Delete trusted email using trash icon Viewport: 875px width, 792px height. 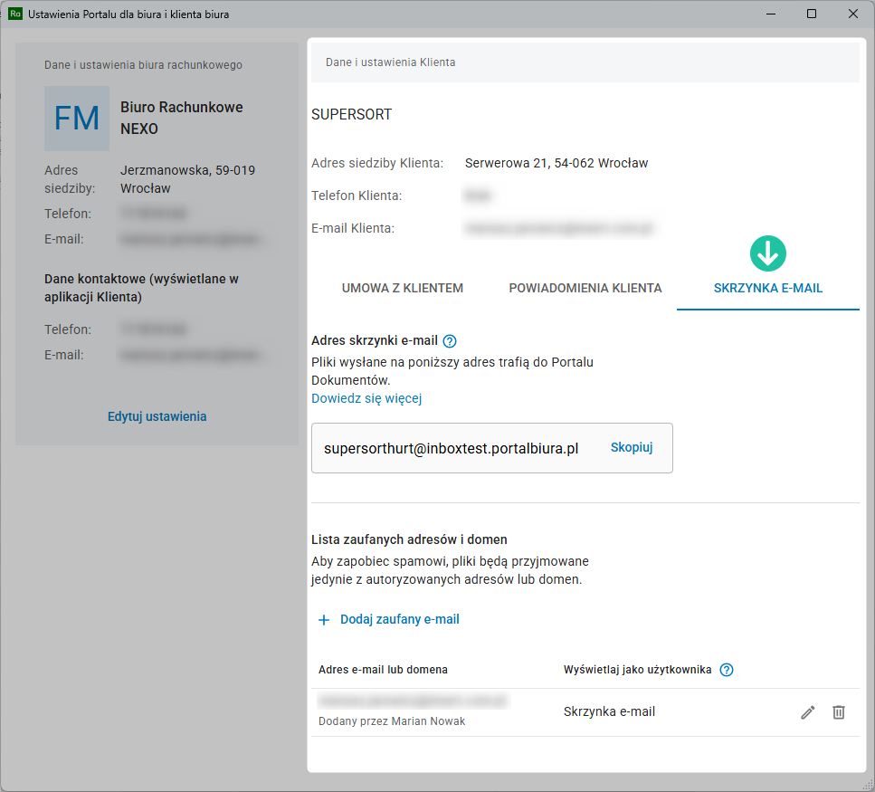tap(839, 712)
